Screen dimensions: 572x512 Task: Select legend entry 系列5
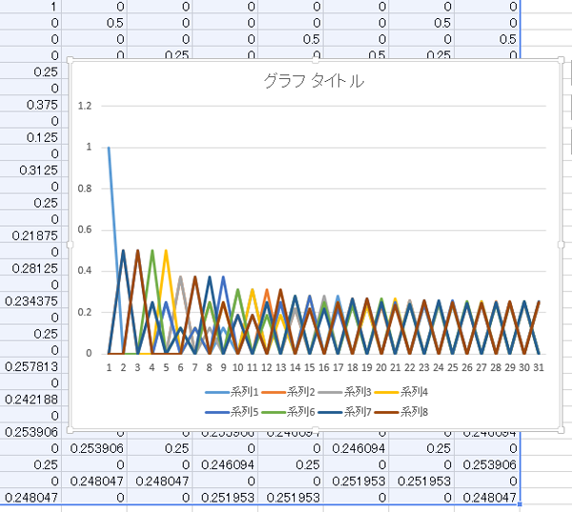[x=232, y=413]
